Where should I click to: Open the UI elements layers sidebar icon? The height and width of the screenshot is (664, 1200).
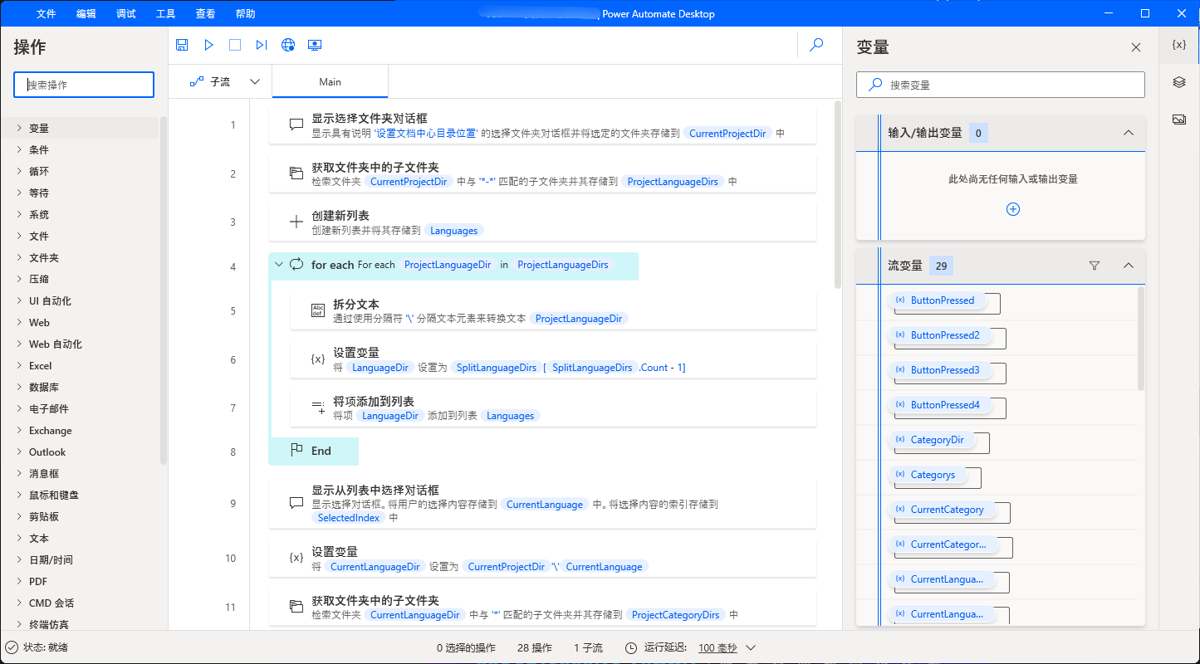(x=1179, y=82)
